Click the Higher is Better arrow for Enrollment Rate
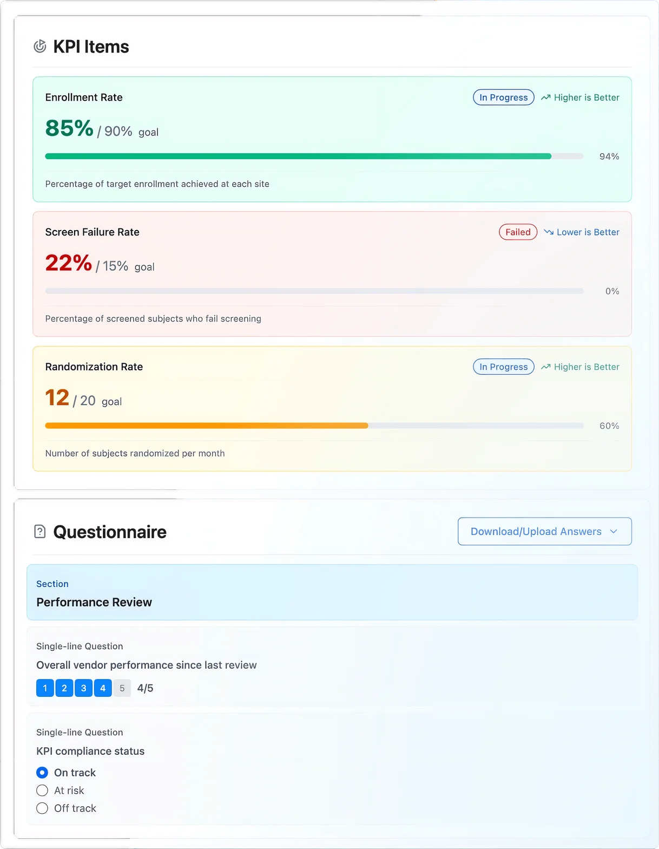Screen dimensions: 659x849 (546, 97)
